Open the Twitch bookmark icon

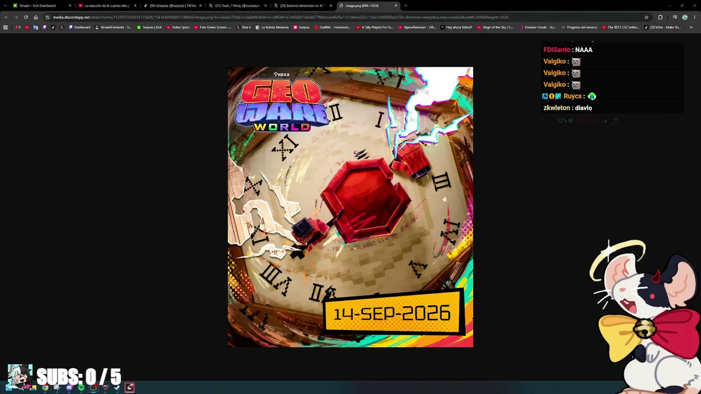pyautogui.click(x=44, y=27)
